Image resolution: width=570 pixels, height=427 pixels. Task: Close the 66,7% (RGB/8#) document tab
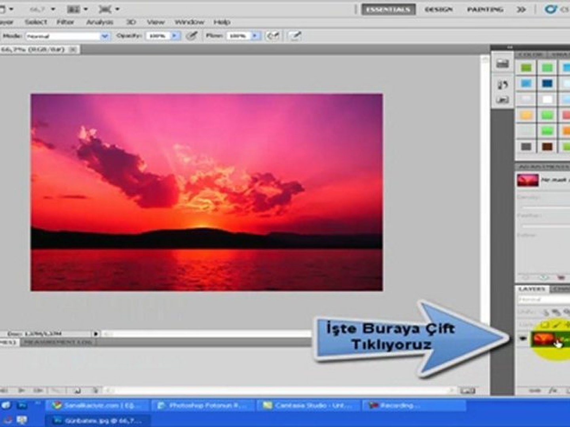click(x=73, y=49)
